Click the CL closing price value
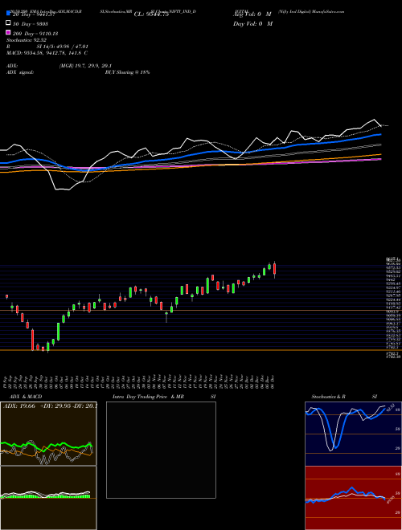Image resolution: width=402 pixels, height=530 pixels. pyautogui.click(x=151, y=14)
